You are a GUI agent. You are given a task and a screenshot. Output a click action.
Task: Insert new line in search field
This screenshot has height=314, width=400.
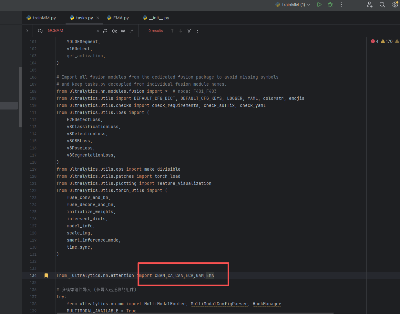(105, 31)
